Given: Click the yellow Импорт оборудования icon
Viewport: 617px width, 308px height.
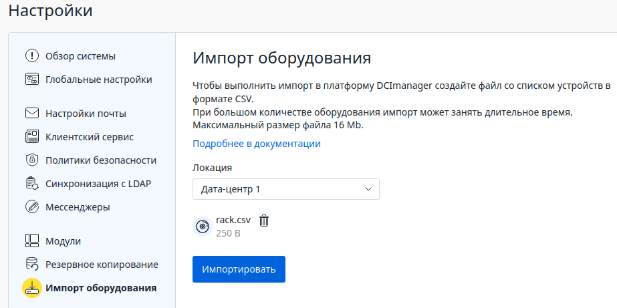Looking at the screenshot, I should (x=32, y=288).
